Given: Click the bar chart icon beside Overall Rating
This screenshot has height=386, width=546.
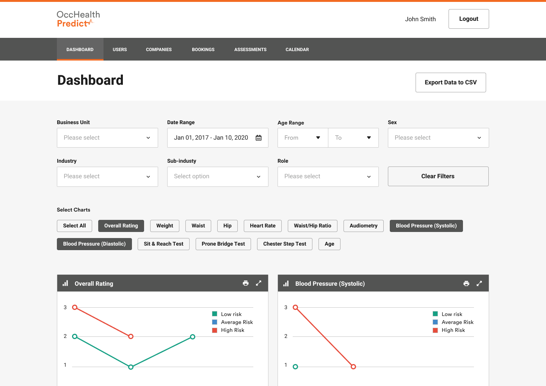Looking at the screenshot, I should click(65, 283).
